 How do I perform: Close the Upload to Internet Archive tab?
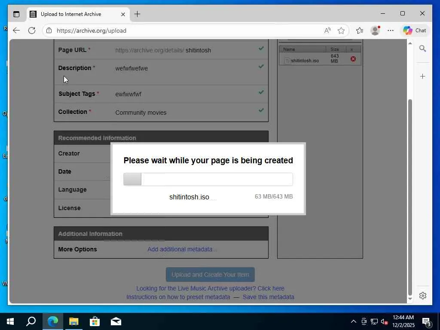click(123, 14)
